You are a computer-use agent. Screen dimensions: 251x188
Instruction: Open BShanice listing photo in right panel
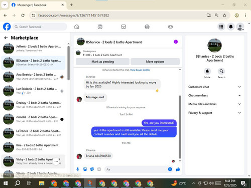214,45
